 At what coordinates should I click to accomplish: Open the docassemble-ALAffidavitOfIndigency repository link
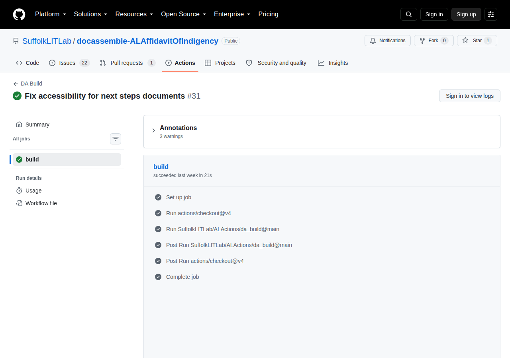tap(147, 41)
